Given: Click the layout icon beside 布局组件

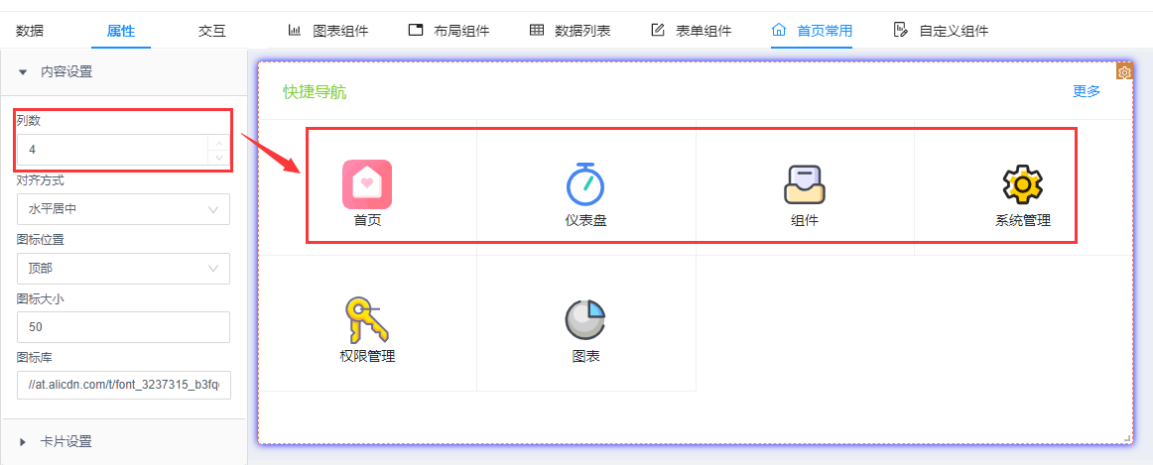Looking at the screenshot, I should [x=416, y=30].
